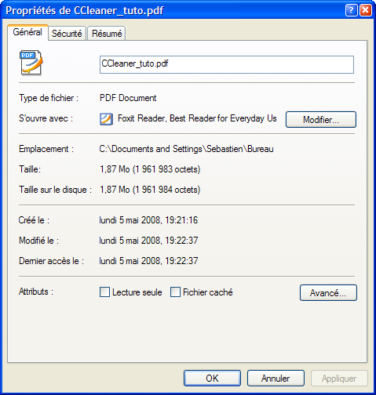Viewport: 376px width, 395px height.
Task: Tick the Fichier caché checkbox
Action: click(175, 292)
